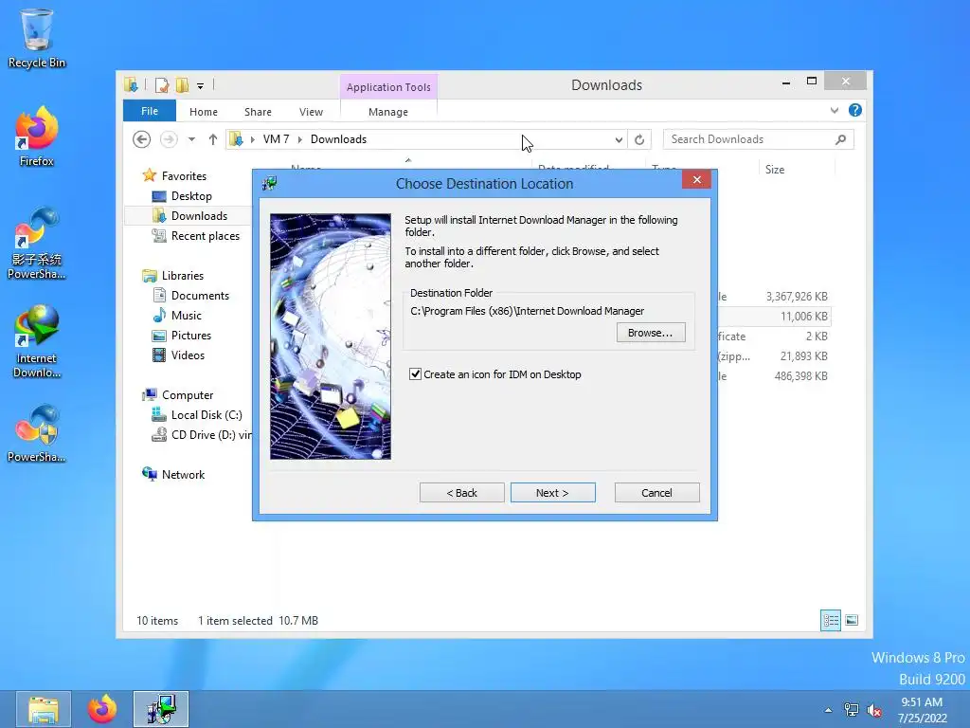
Task: Click New Folder quick access icon
Action: (182, 84)
